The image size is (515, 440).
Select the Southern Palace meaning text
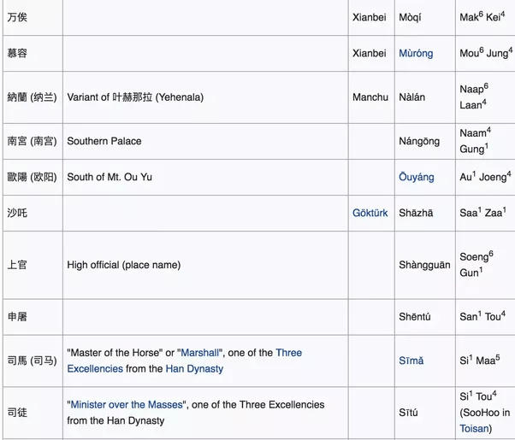click(x=104, y=141)
